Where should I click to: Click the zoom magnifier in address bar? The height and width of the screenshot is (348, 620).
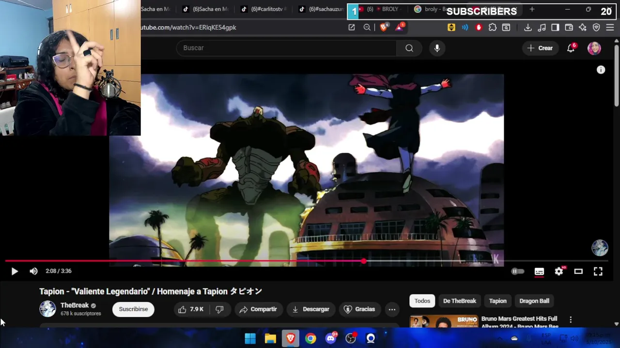click(367, 28)
